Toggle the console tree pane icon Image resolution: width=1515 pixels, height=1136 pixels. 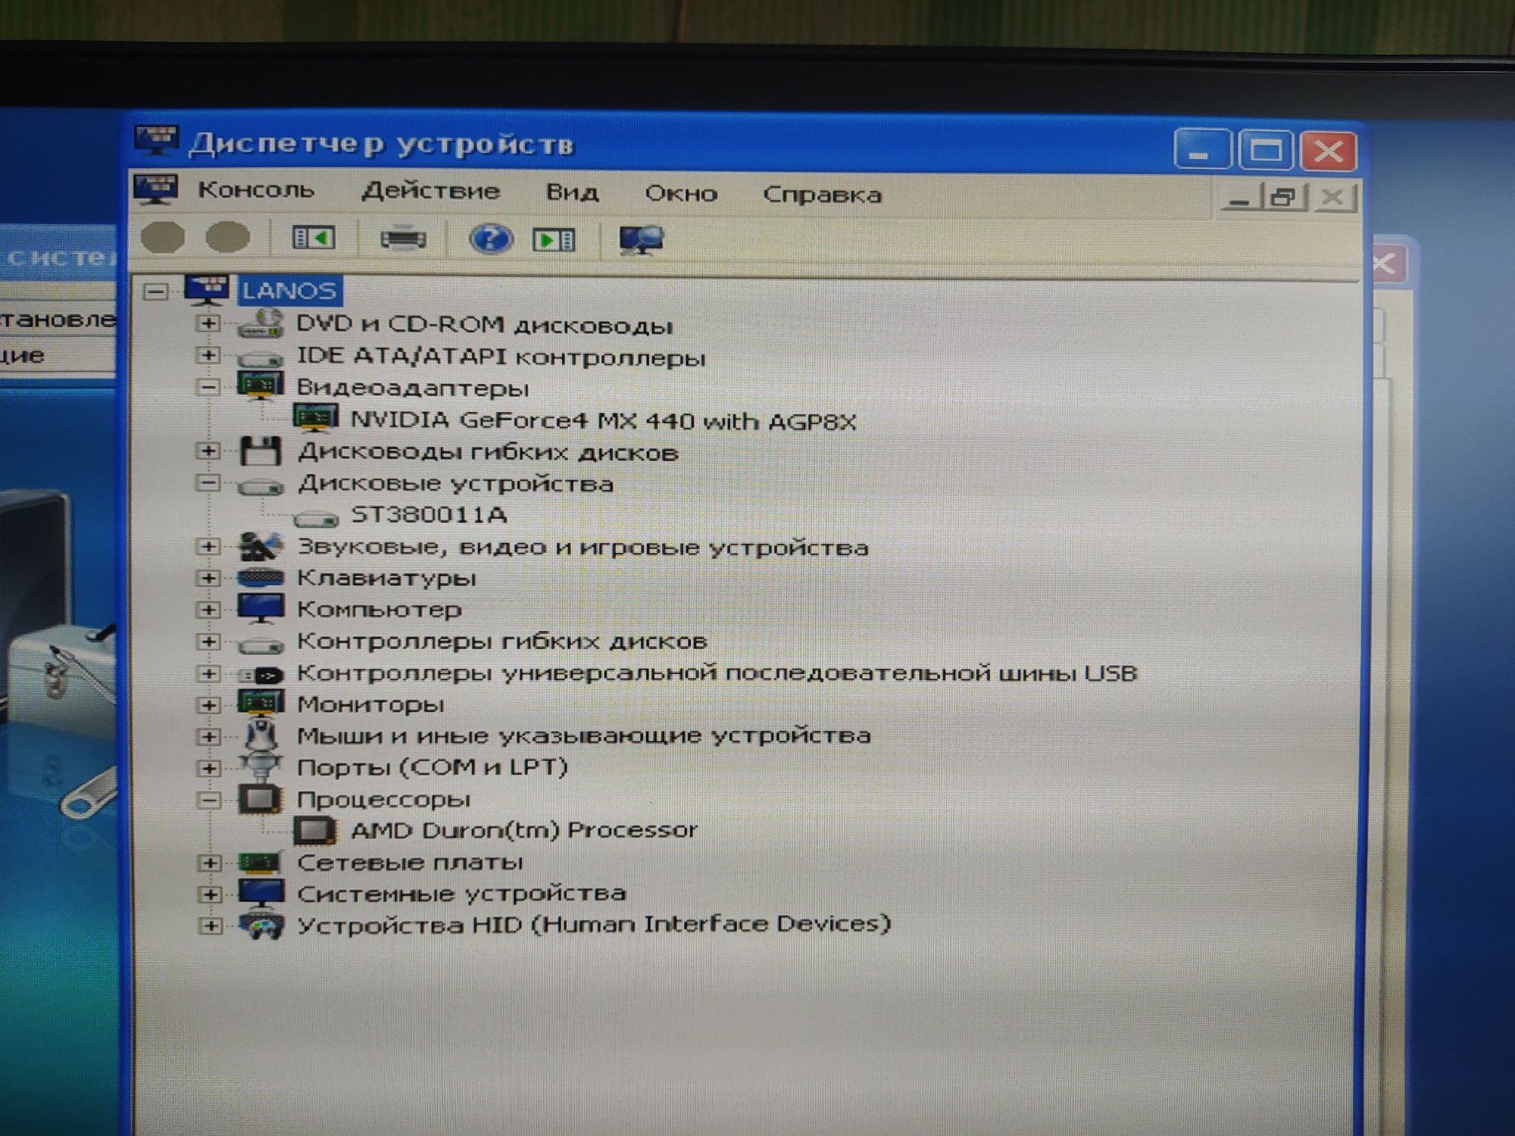click(x=314, y=239)
